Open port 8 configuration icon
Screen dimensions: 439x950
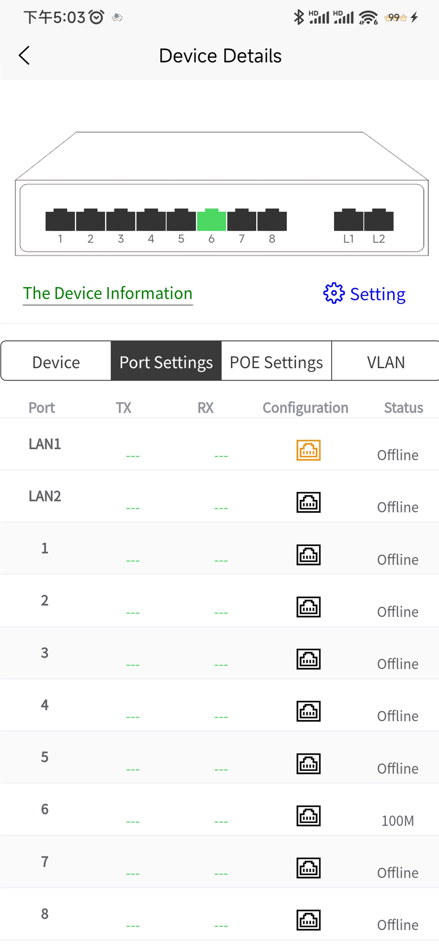(x=309, y=920)
